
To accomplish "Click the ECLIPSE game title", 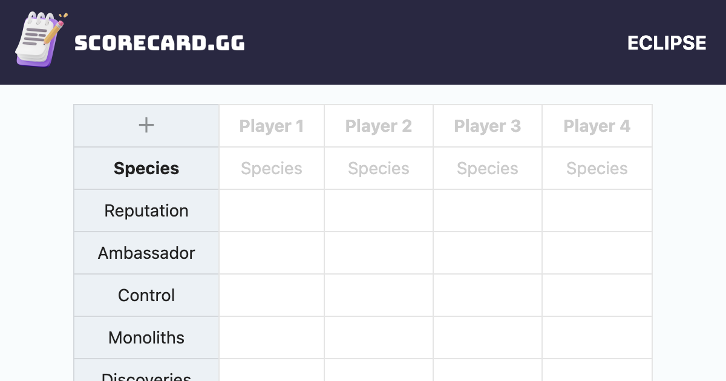I will 667,43.
